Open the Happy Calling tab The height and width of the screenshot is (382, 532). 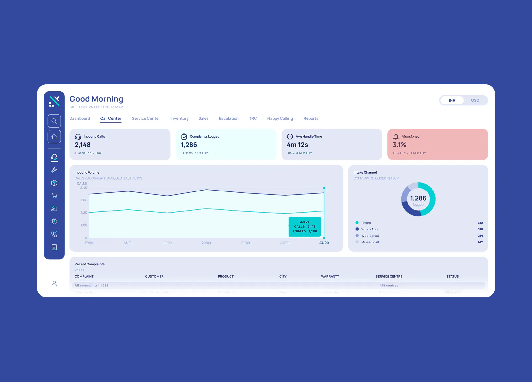pyautogui.click(x=280, y=119)
